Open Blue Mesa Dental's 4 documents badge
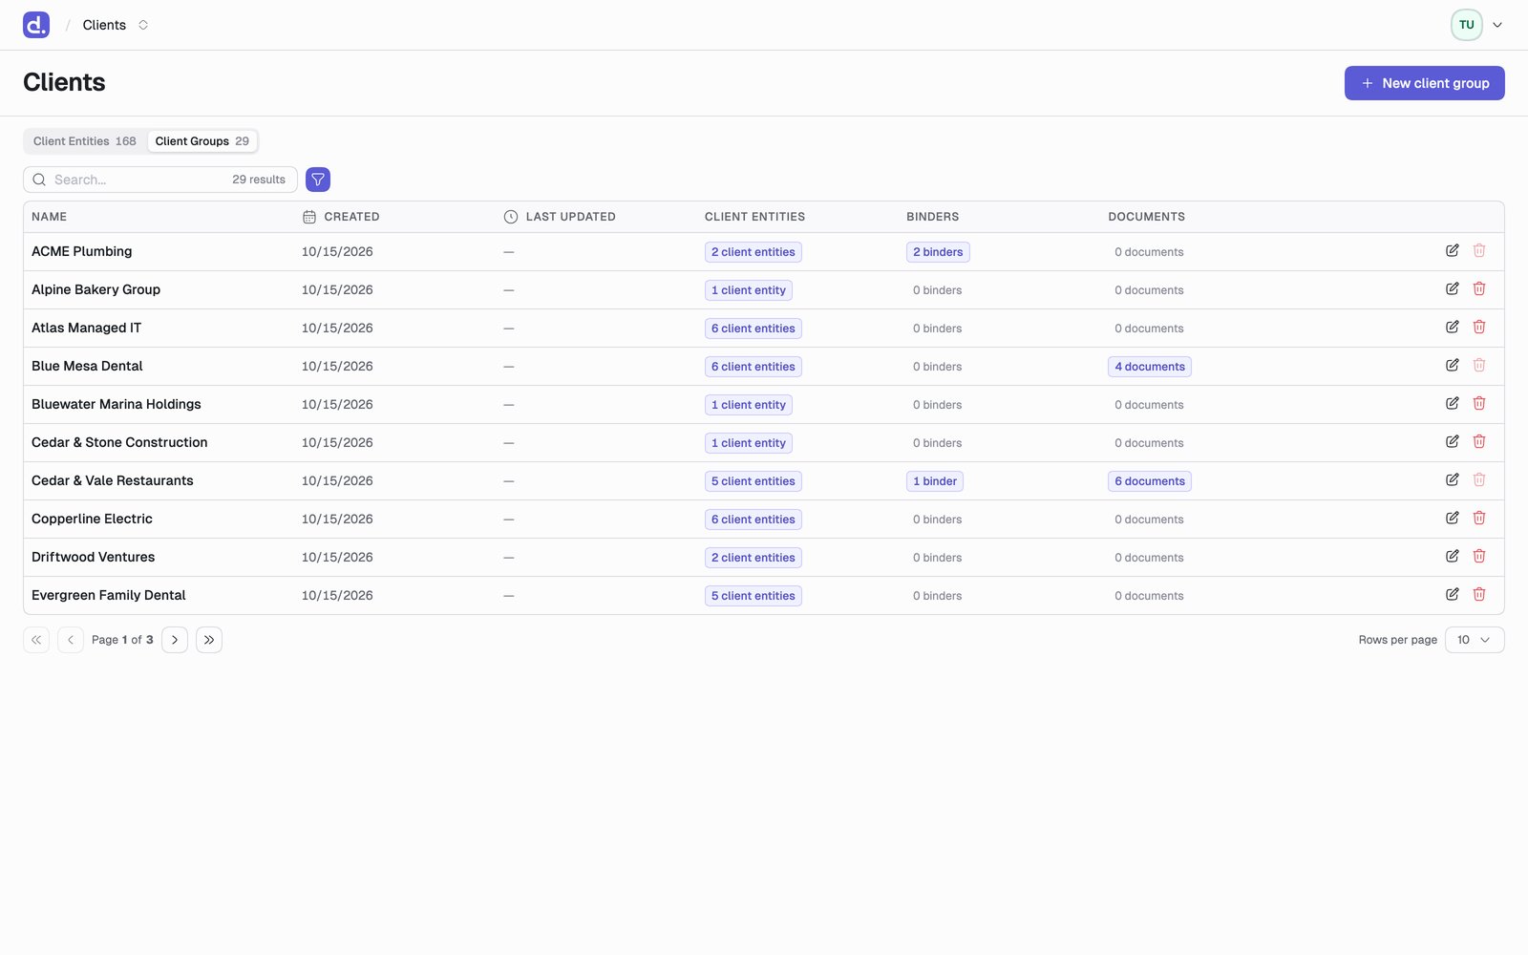This screenshot has height=955, width=1528. 1150,367
